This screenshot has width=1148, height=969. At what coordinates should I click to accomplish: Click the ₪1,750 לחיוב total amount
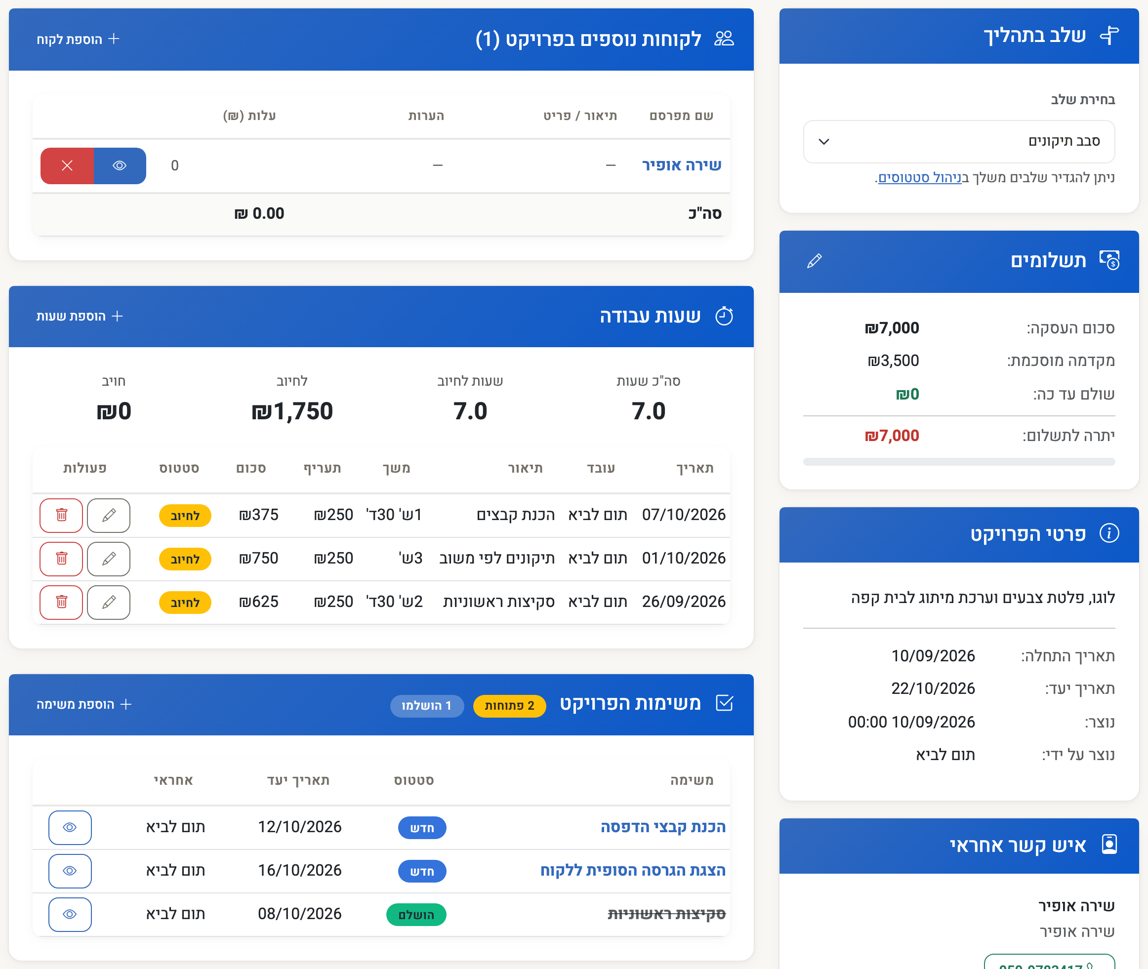click(x=292, y=411)
